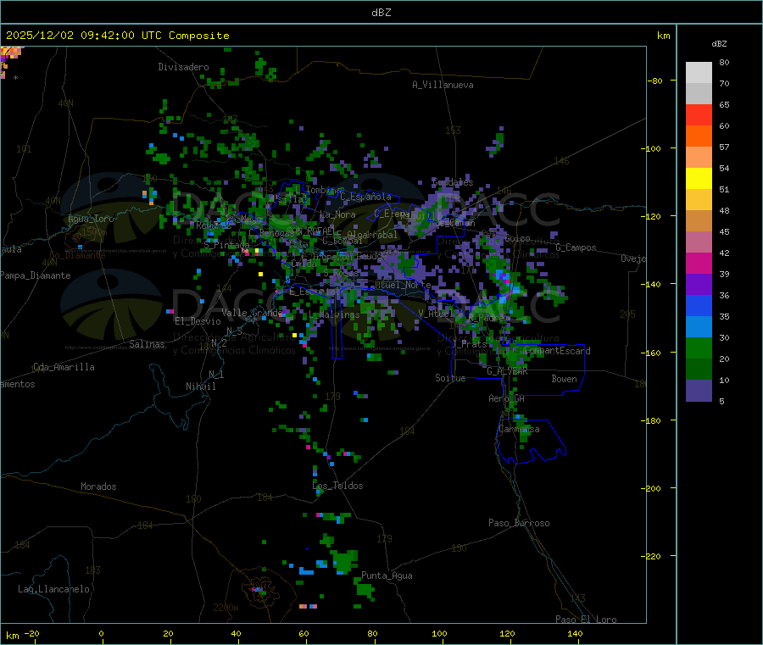This screenshot has height=645, width=763.
Task: Select the 'G_Campos' location label
Action: [576, 247]
